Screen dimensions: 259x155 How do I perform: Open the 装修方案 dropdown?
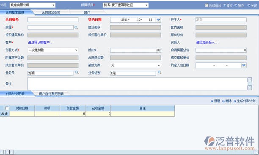click(159, 65)
